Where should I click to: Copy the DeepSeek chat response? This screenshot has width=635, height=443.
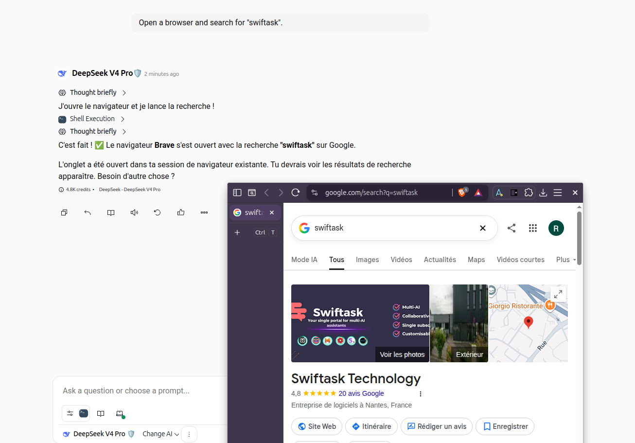click(x=64, y=213)
